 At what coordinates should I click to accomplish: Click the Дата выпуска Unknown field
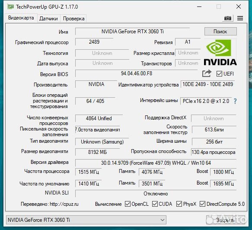[x=102, y=63]
